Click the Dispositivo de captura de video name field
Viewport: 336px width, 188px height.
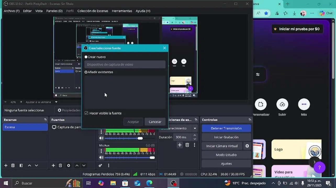click(x=125, y=64)
